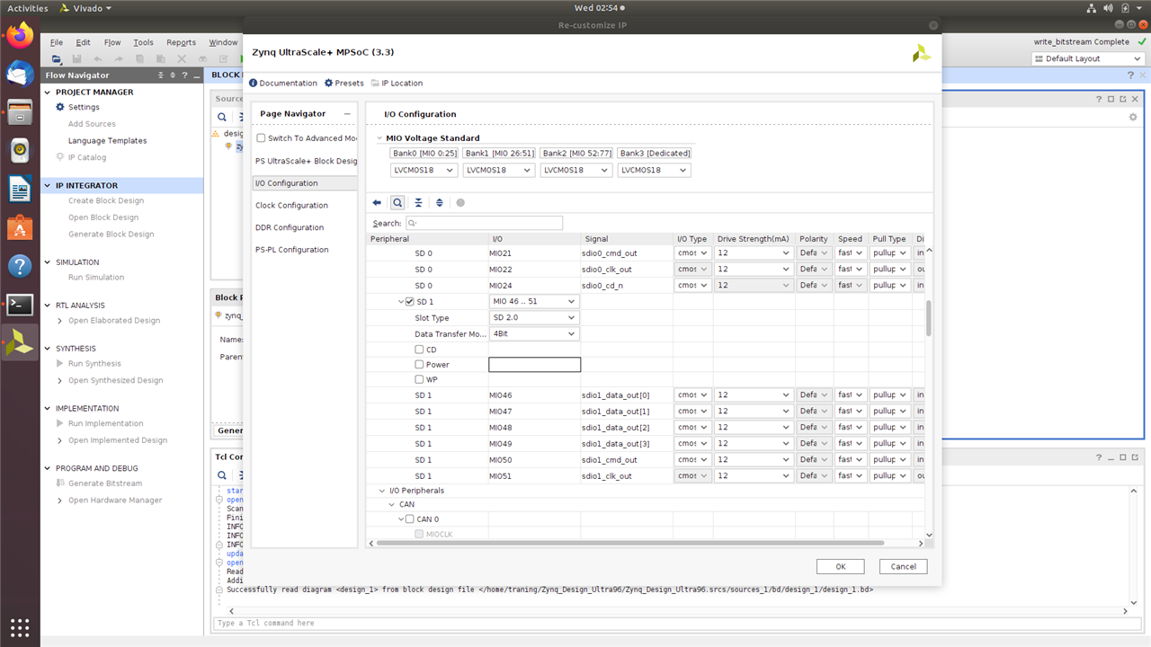Screen dimensions: 1151x647
Task: Open Thunderbird mail from the dock
Action: (x=20, y=74)
